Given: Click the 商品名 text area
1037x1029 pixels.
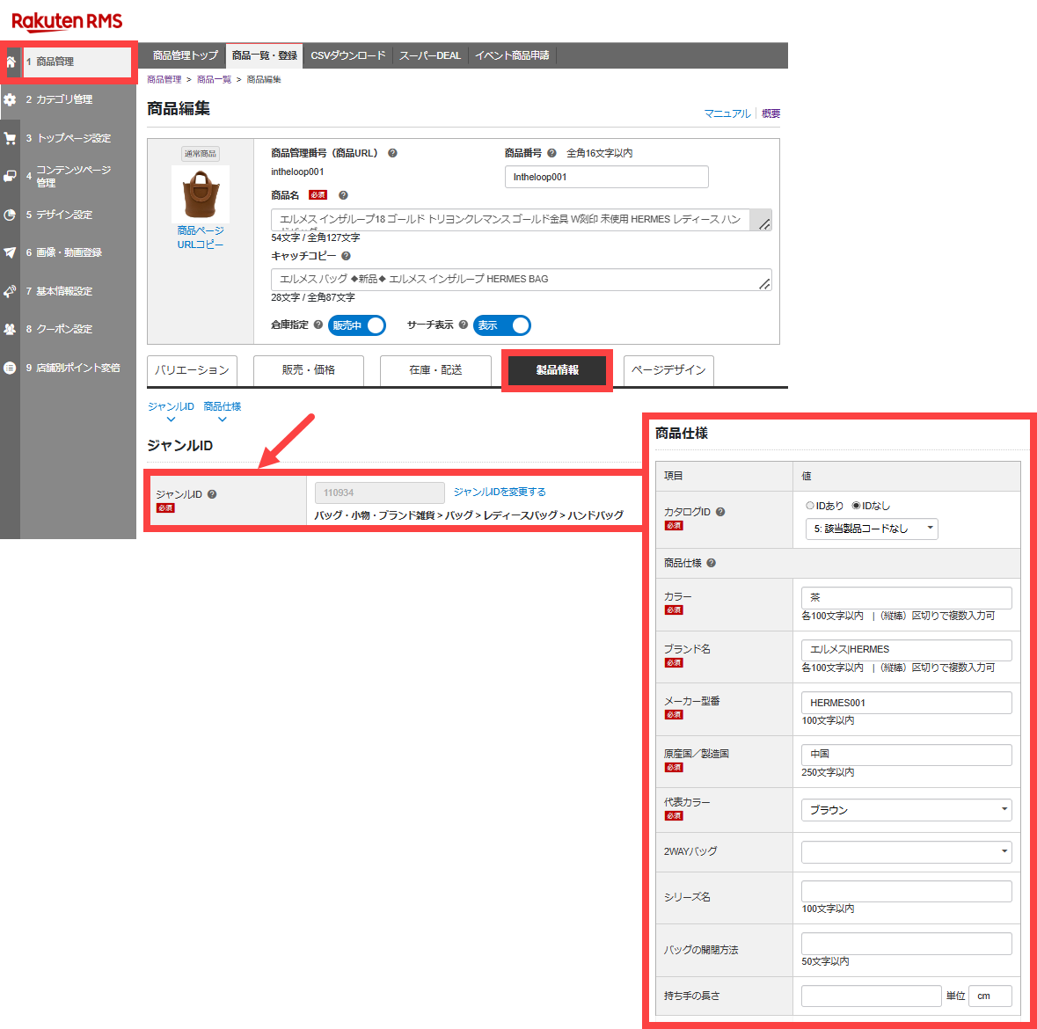Looking at the screenshot, I should tap(522, 220).
